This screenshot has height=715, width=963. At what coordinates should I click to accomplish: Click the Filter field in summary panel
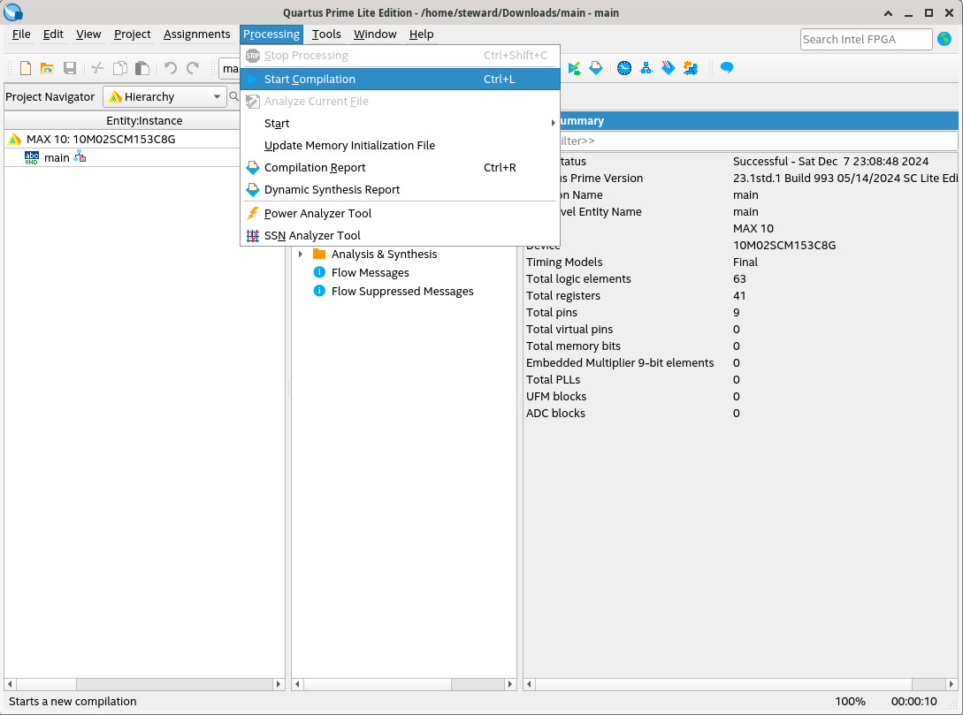[x=759, y=141]
